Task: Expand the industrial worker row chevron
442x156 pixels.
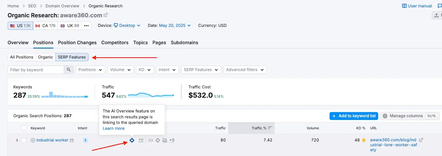Action: click(x=17, y=140)
